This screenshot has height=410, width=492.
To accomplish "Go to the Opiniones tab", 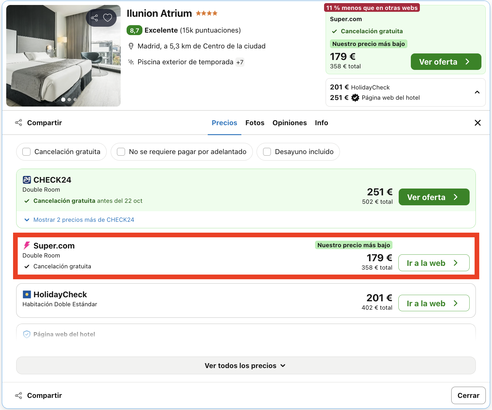I will 290,123.
